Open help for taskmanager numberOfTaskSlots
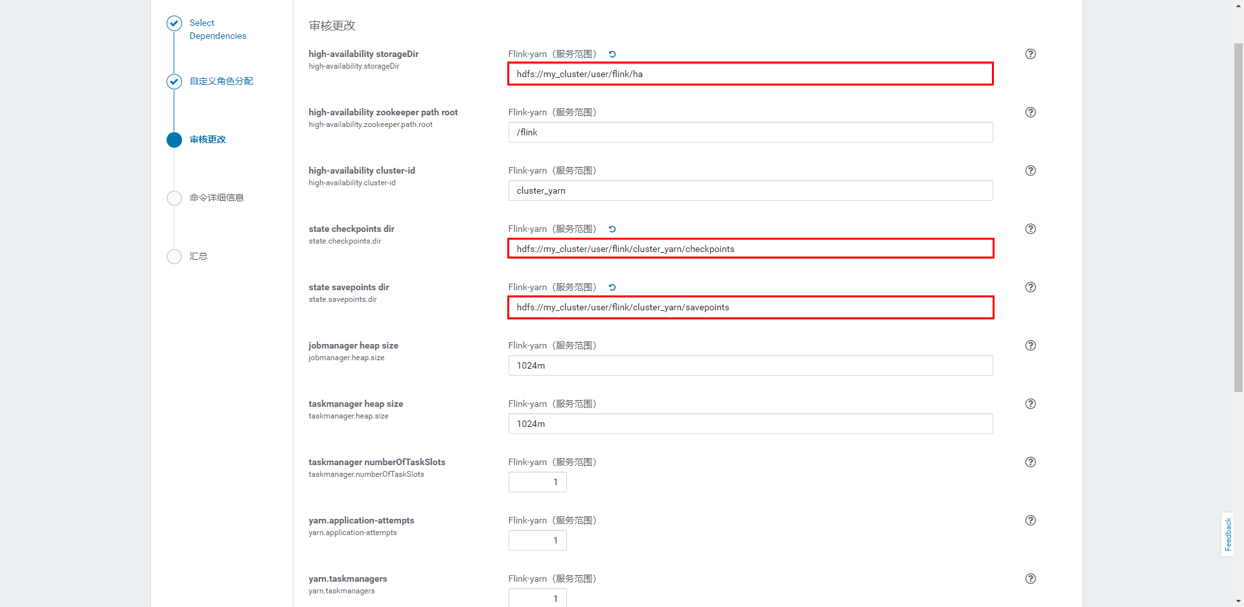This screenshot has height=607, width=1244. click(x=1030, y=462)
